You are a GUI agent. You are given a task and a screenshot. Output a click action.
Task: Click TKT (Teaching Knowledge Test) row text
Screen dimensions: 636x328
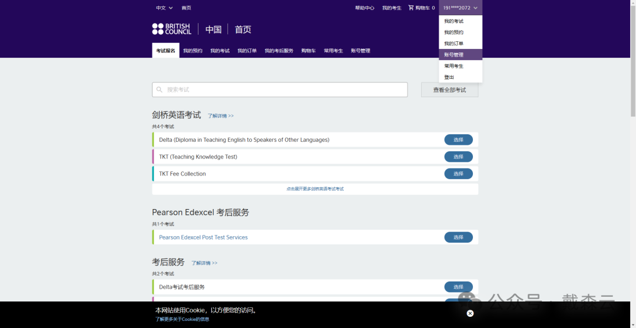click(x=198, y=157)
